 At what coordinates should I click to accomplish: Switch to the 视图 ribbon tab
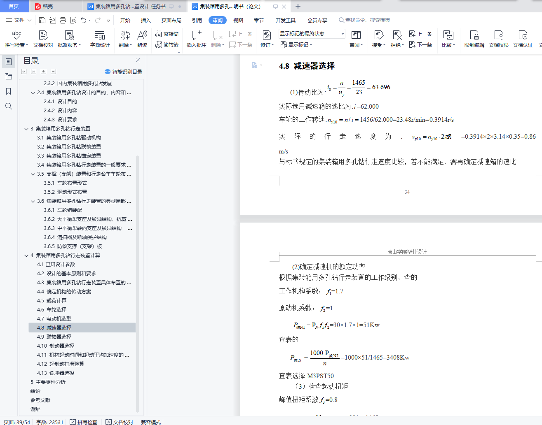pyautogui.click(x=238, y=20)
